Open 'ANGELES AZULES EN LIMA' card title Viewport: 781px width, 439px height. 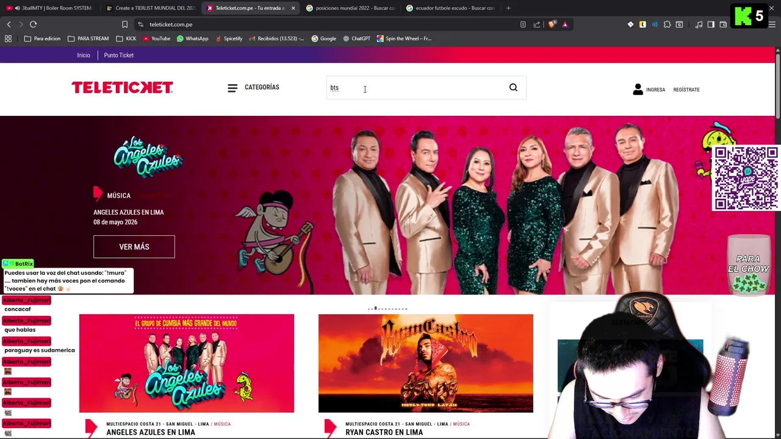click(151, 432)
